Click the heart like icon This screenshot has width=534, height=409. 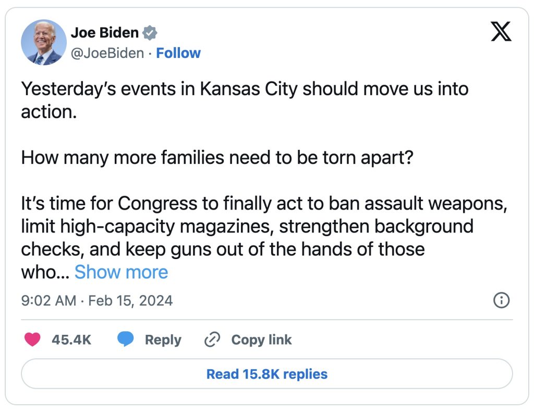33,340
